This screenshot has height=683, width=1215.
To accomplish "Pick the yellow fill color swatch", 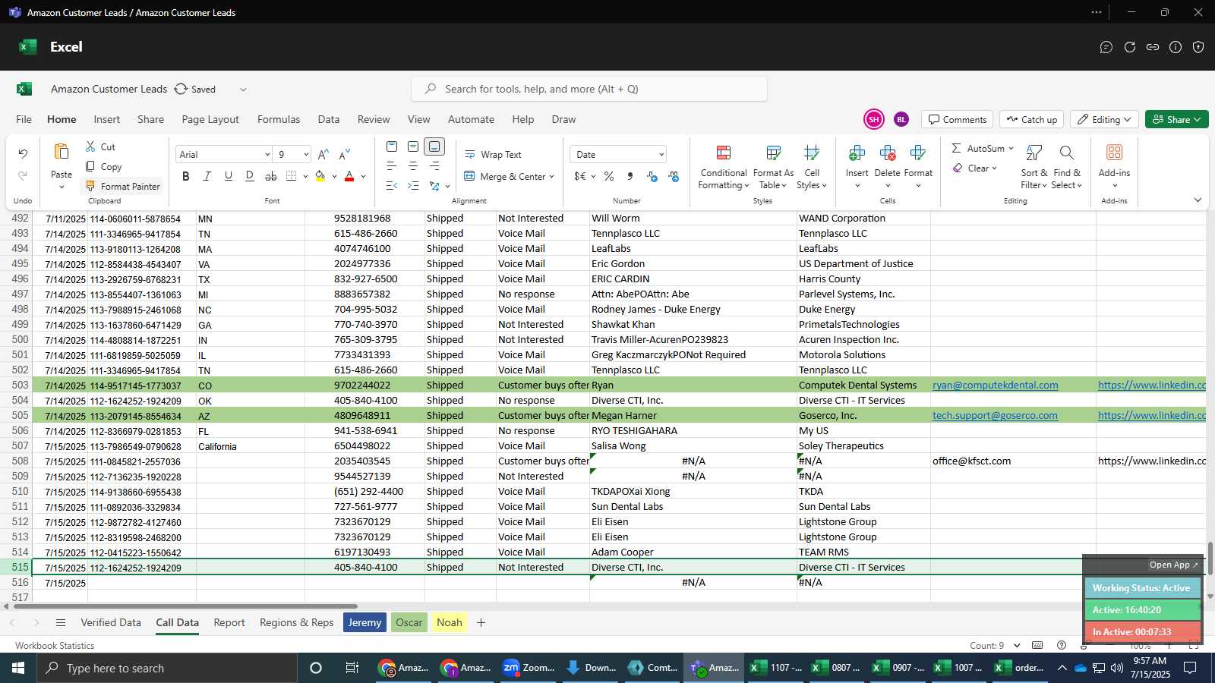I will (320, 176).
